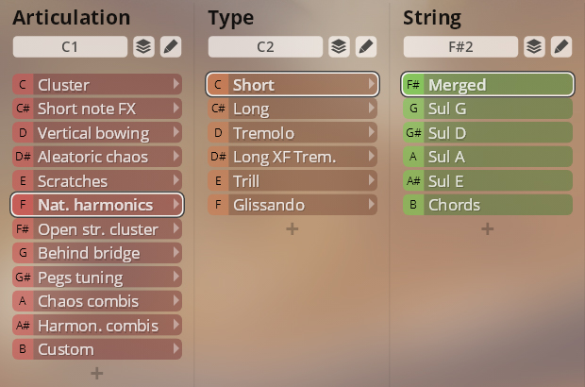This screenshot has height=387, width=585.
Task: Click the pencil edit icon under String
Action: 561,46
